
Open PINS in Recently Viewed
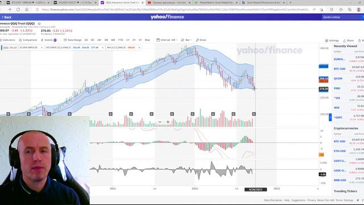[x=337, y=88]
